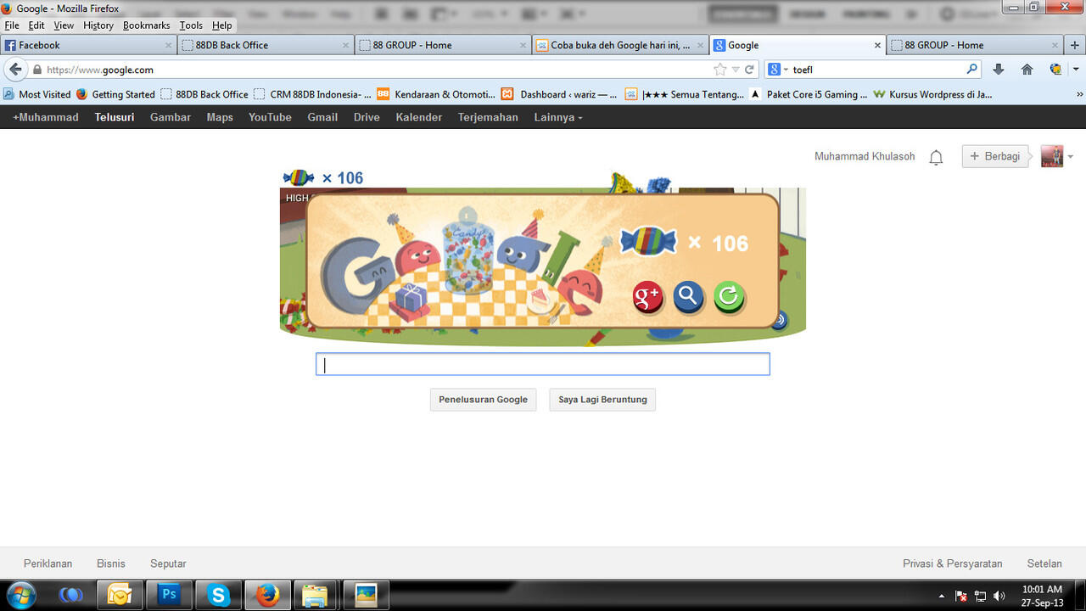Open the URL history dropdown arrow
This screenshot has height=611, width=1086.
point(736,70)
